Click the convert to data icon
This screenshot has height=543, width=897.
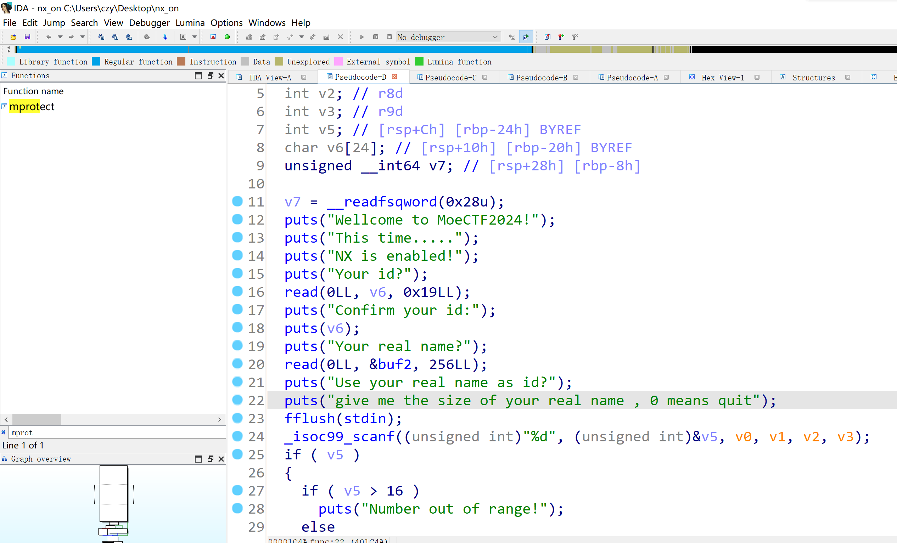tap(263, 37)
